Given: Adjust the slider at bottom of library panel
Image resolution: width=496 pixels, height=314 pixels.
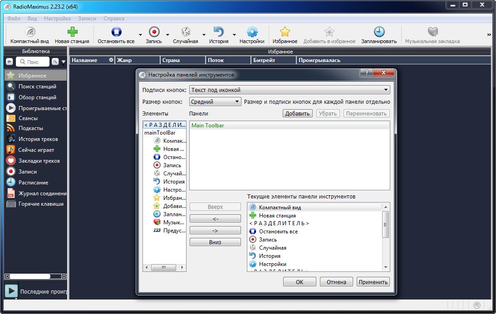Looking at the screenshot, I should click(35, 276).
